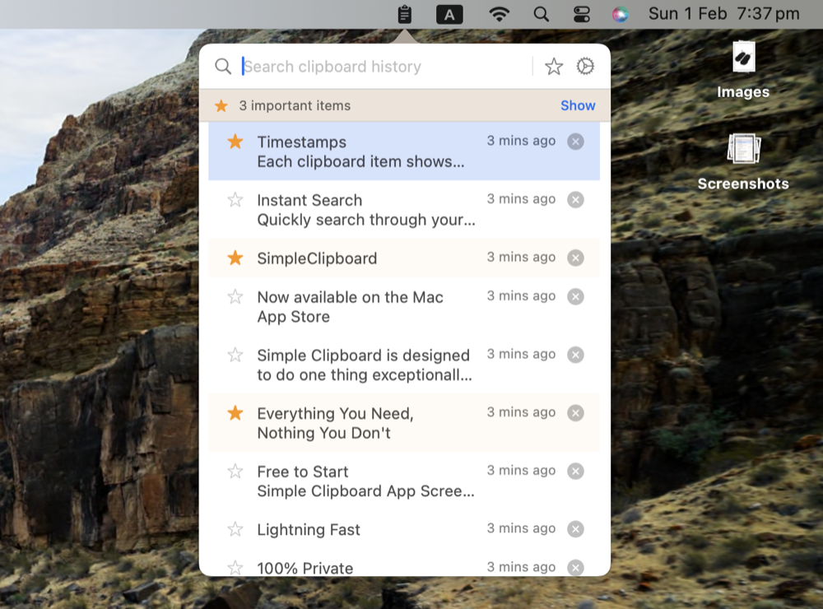
Task: Open the clipboard app menu bar icon
Action: tap(404, 14)
